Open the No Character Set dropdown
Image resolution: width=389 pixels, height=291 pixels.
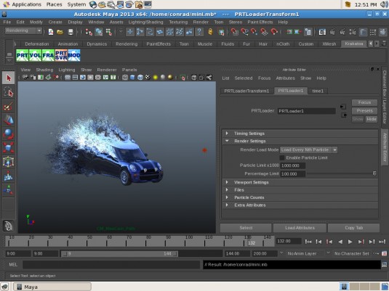click(351, 253)
